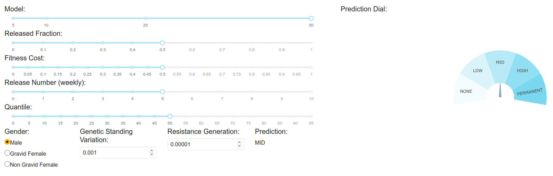This screenshot has height=176, width=553.
Task: Click the Genetic Standing Variation input field
Action: [x=118, y=153]
